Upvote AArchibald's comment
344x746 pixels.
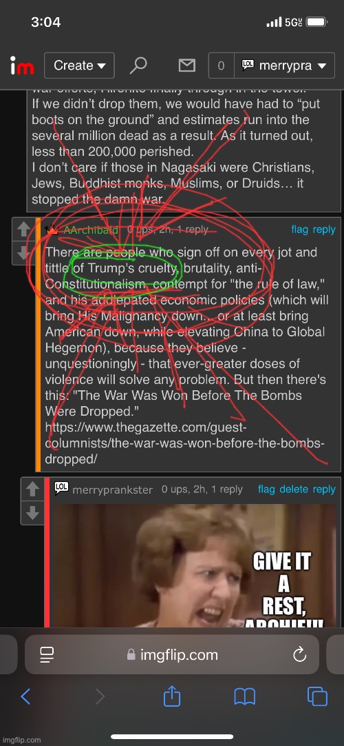[x=23, y=230]
